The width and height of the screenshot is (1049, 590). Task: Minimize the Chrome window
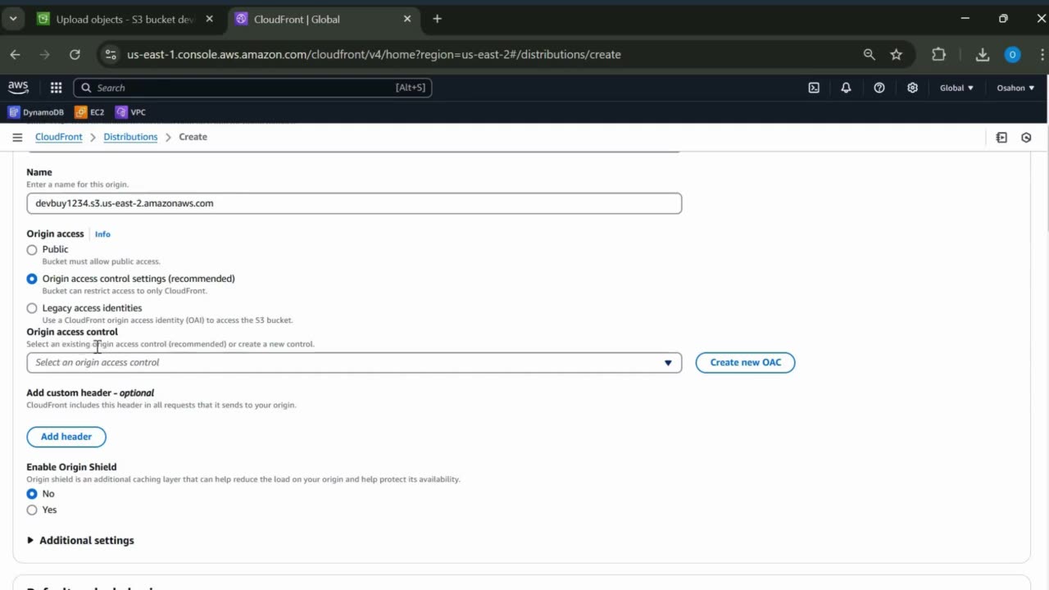pyautogui.click(x=965, y=19)
